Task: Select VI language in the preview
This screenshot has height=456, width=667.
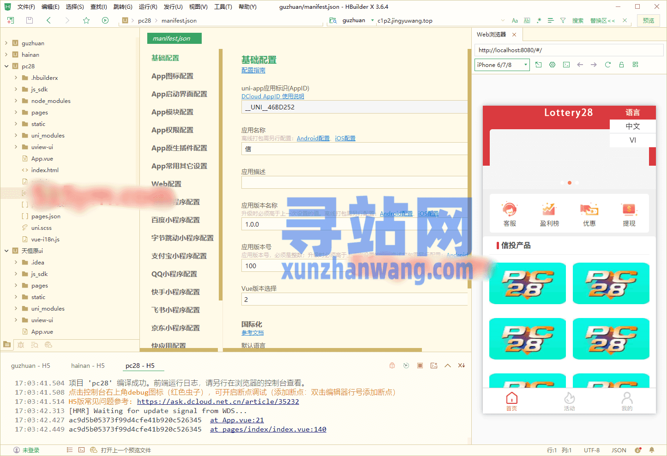Action: [x=633, y=140]
